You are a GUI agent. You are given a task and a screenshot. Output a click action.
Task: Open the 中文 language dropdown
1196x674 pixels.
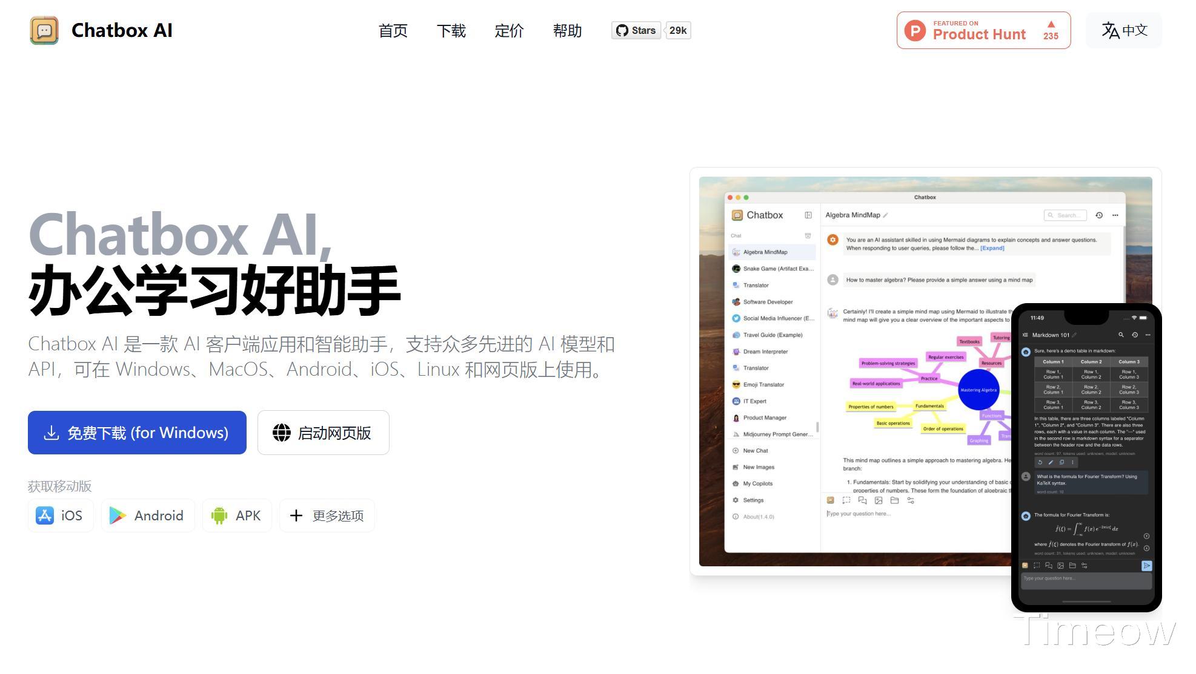1124,30
